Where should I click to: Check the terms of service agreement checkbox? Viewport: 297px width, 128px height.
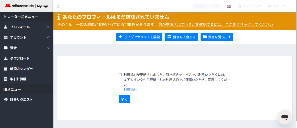(120, 75)
